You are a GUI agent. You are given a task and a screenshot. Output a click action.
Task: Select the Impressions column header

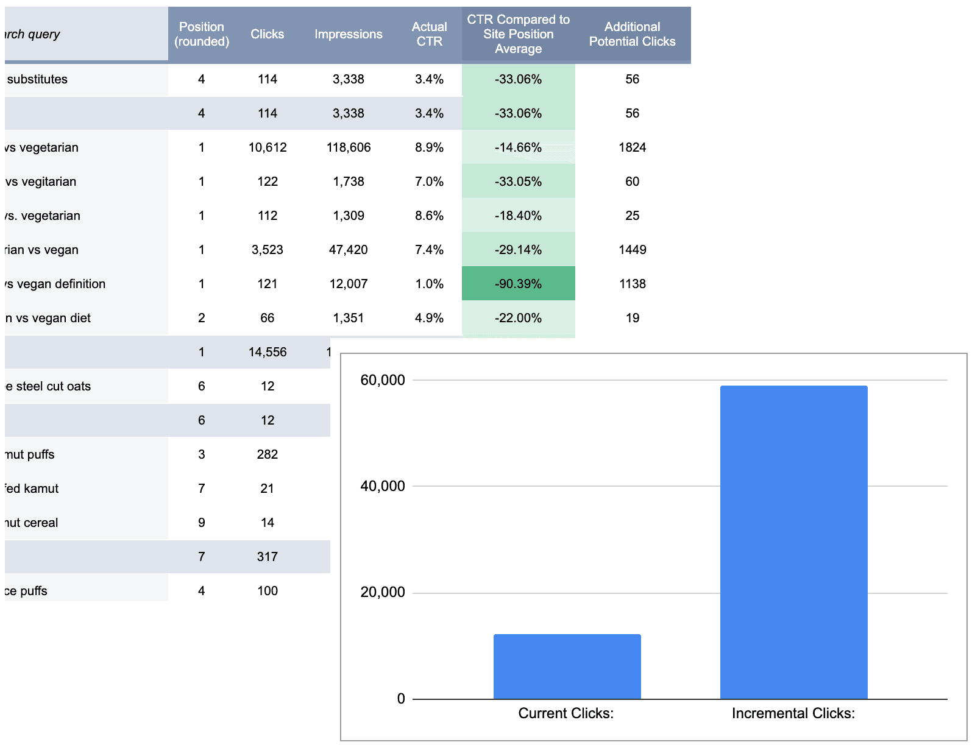[x=348, y=34]
